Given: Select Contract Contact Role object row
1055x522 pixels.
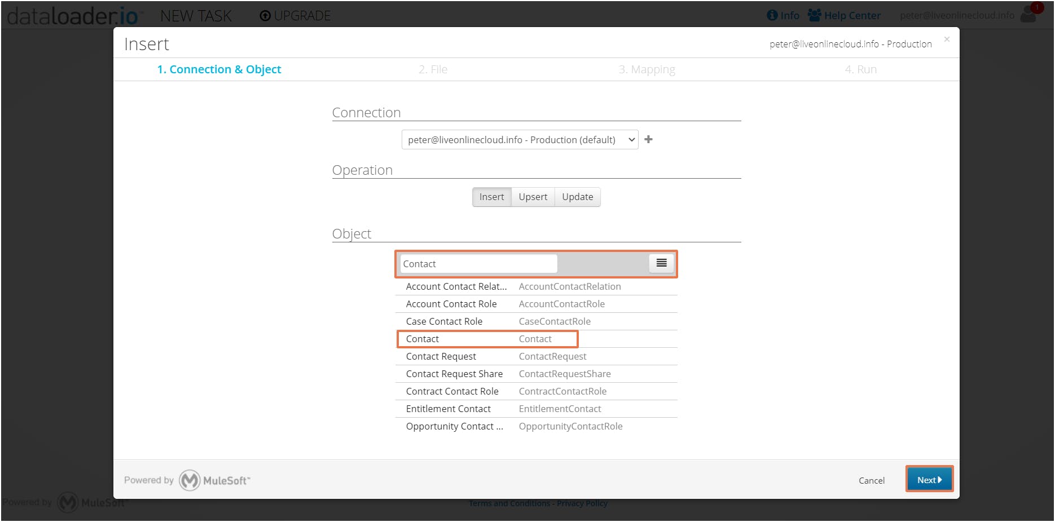Looking at the screenshot, I should [536, 391].
